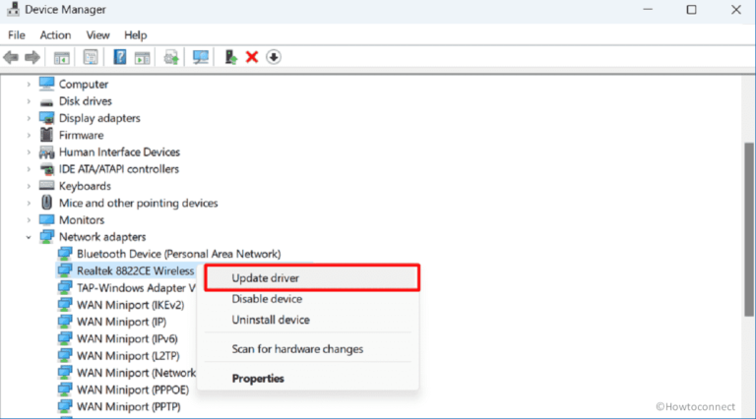Expand the Keyboards node

pyautogui.click(x=29, y=186)
